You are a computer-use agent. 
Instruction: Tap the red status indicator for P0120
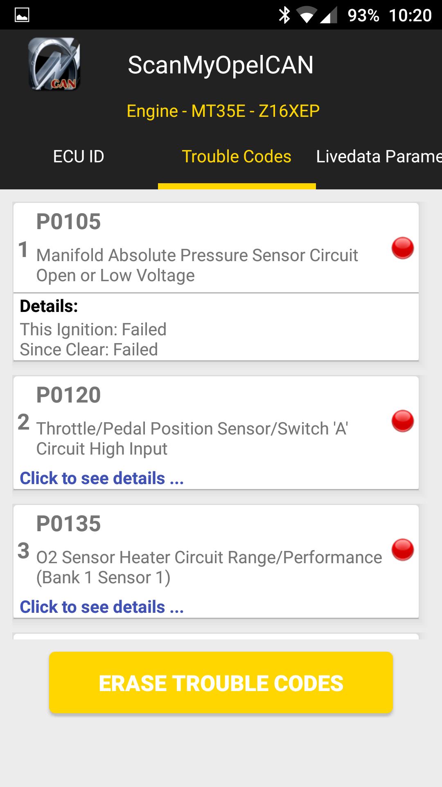[x=403, y=421]
